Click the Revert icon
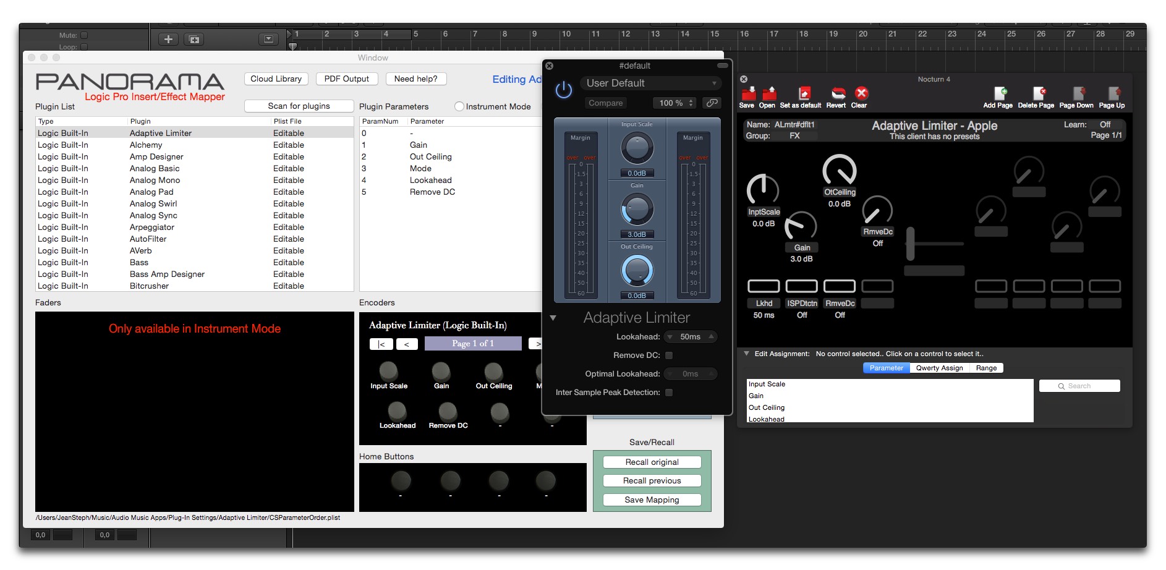 tap(838, 94)
